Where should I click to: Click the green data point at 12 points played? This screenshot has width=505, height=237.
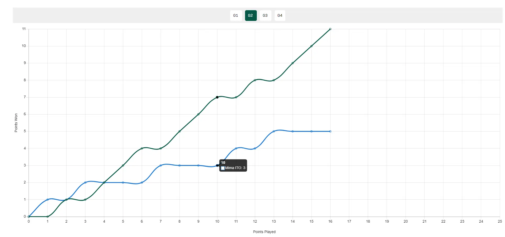point(255,80)
